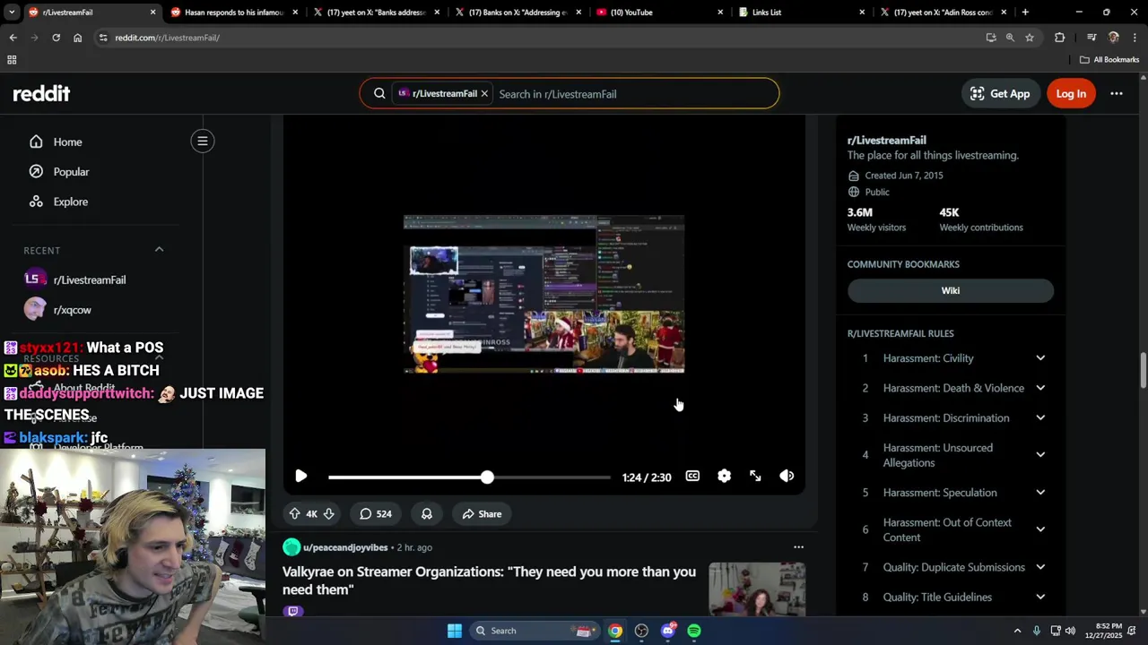Screen dimensions: 1148x645
Task: Open Windows Start menu
Action: coord(455,631)
